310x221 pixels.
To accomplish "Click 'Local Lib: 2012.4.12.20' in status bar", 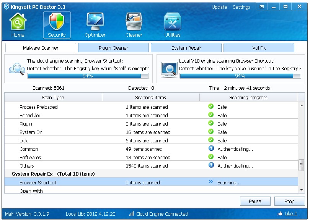I will pos(91,214).
